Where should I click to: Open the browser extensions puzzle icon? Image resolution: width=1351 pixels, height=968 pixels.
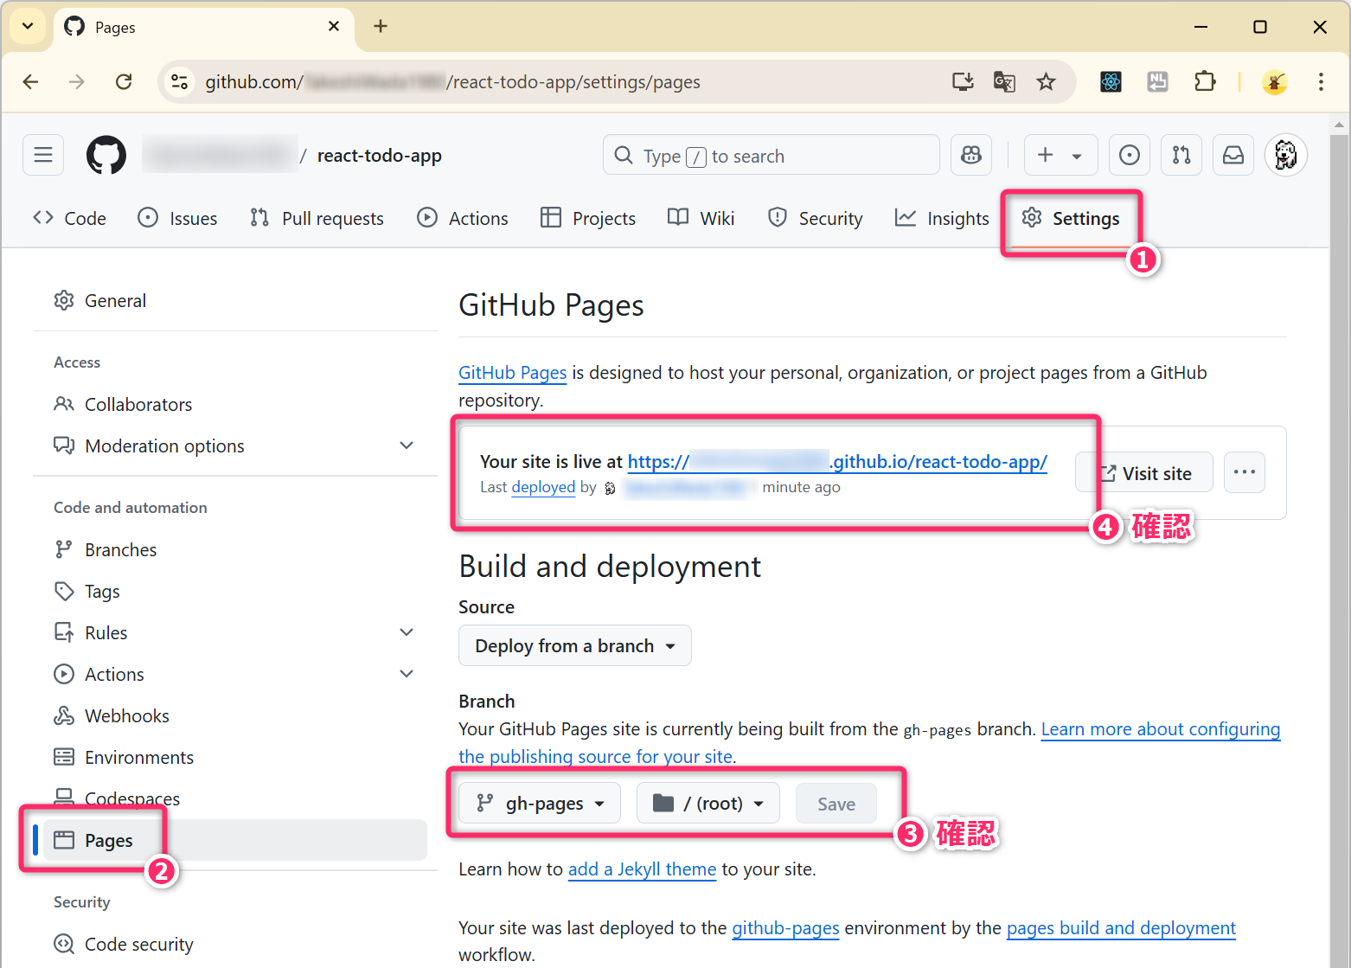pos(1204,82)
